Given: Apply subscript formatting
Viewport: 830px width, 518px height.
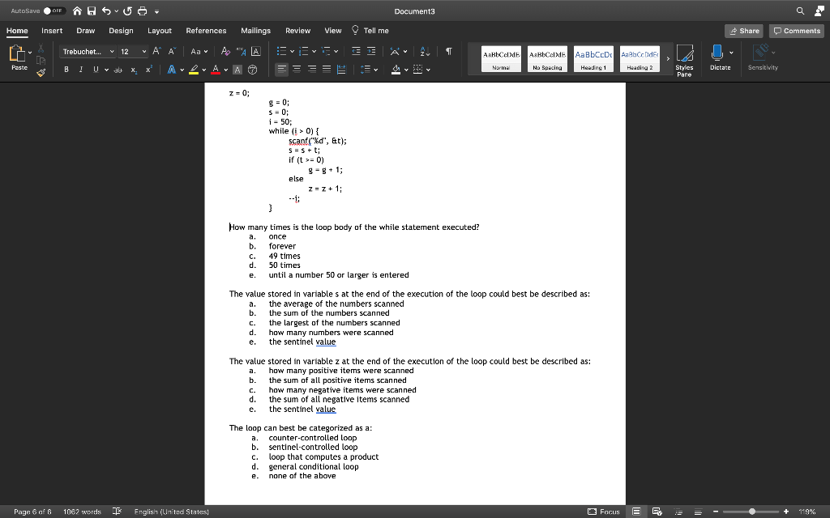Looking at the screenshot, I should pos(134,69).
